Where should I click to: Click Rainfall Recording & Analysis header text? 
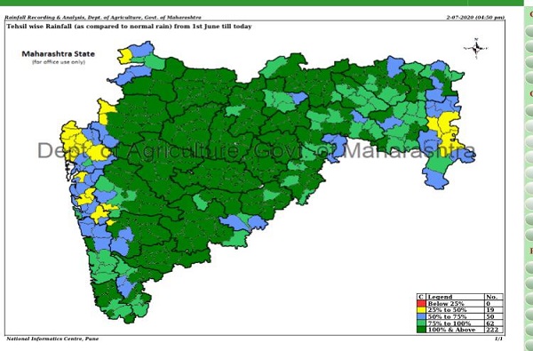[x=104, y=18]
